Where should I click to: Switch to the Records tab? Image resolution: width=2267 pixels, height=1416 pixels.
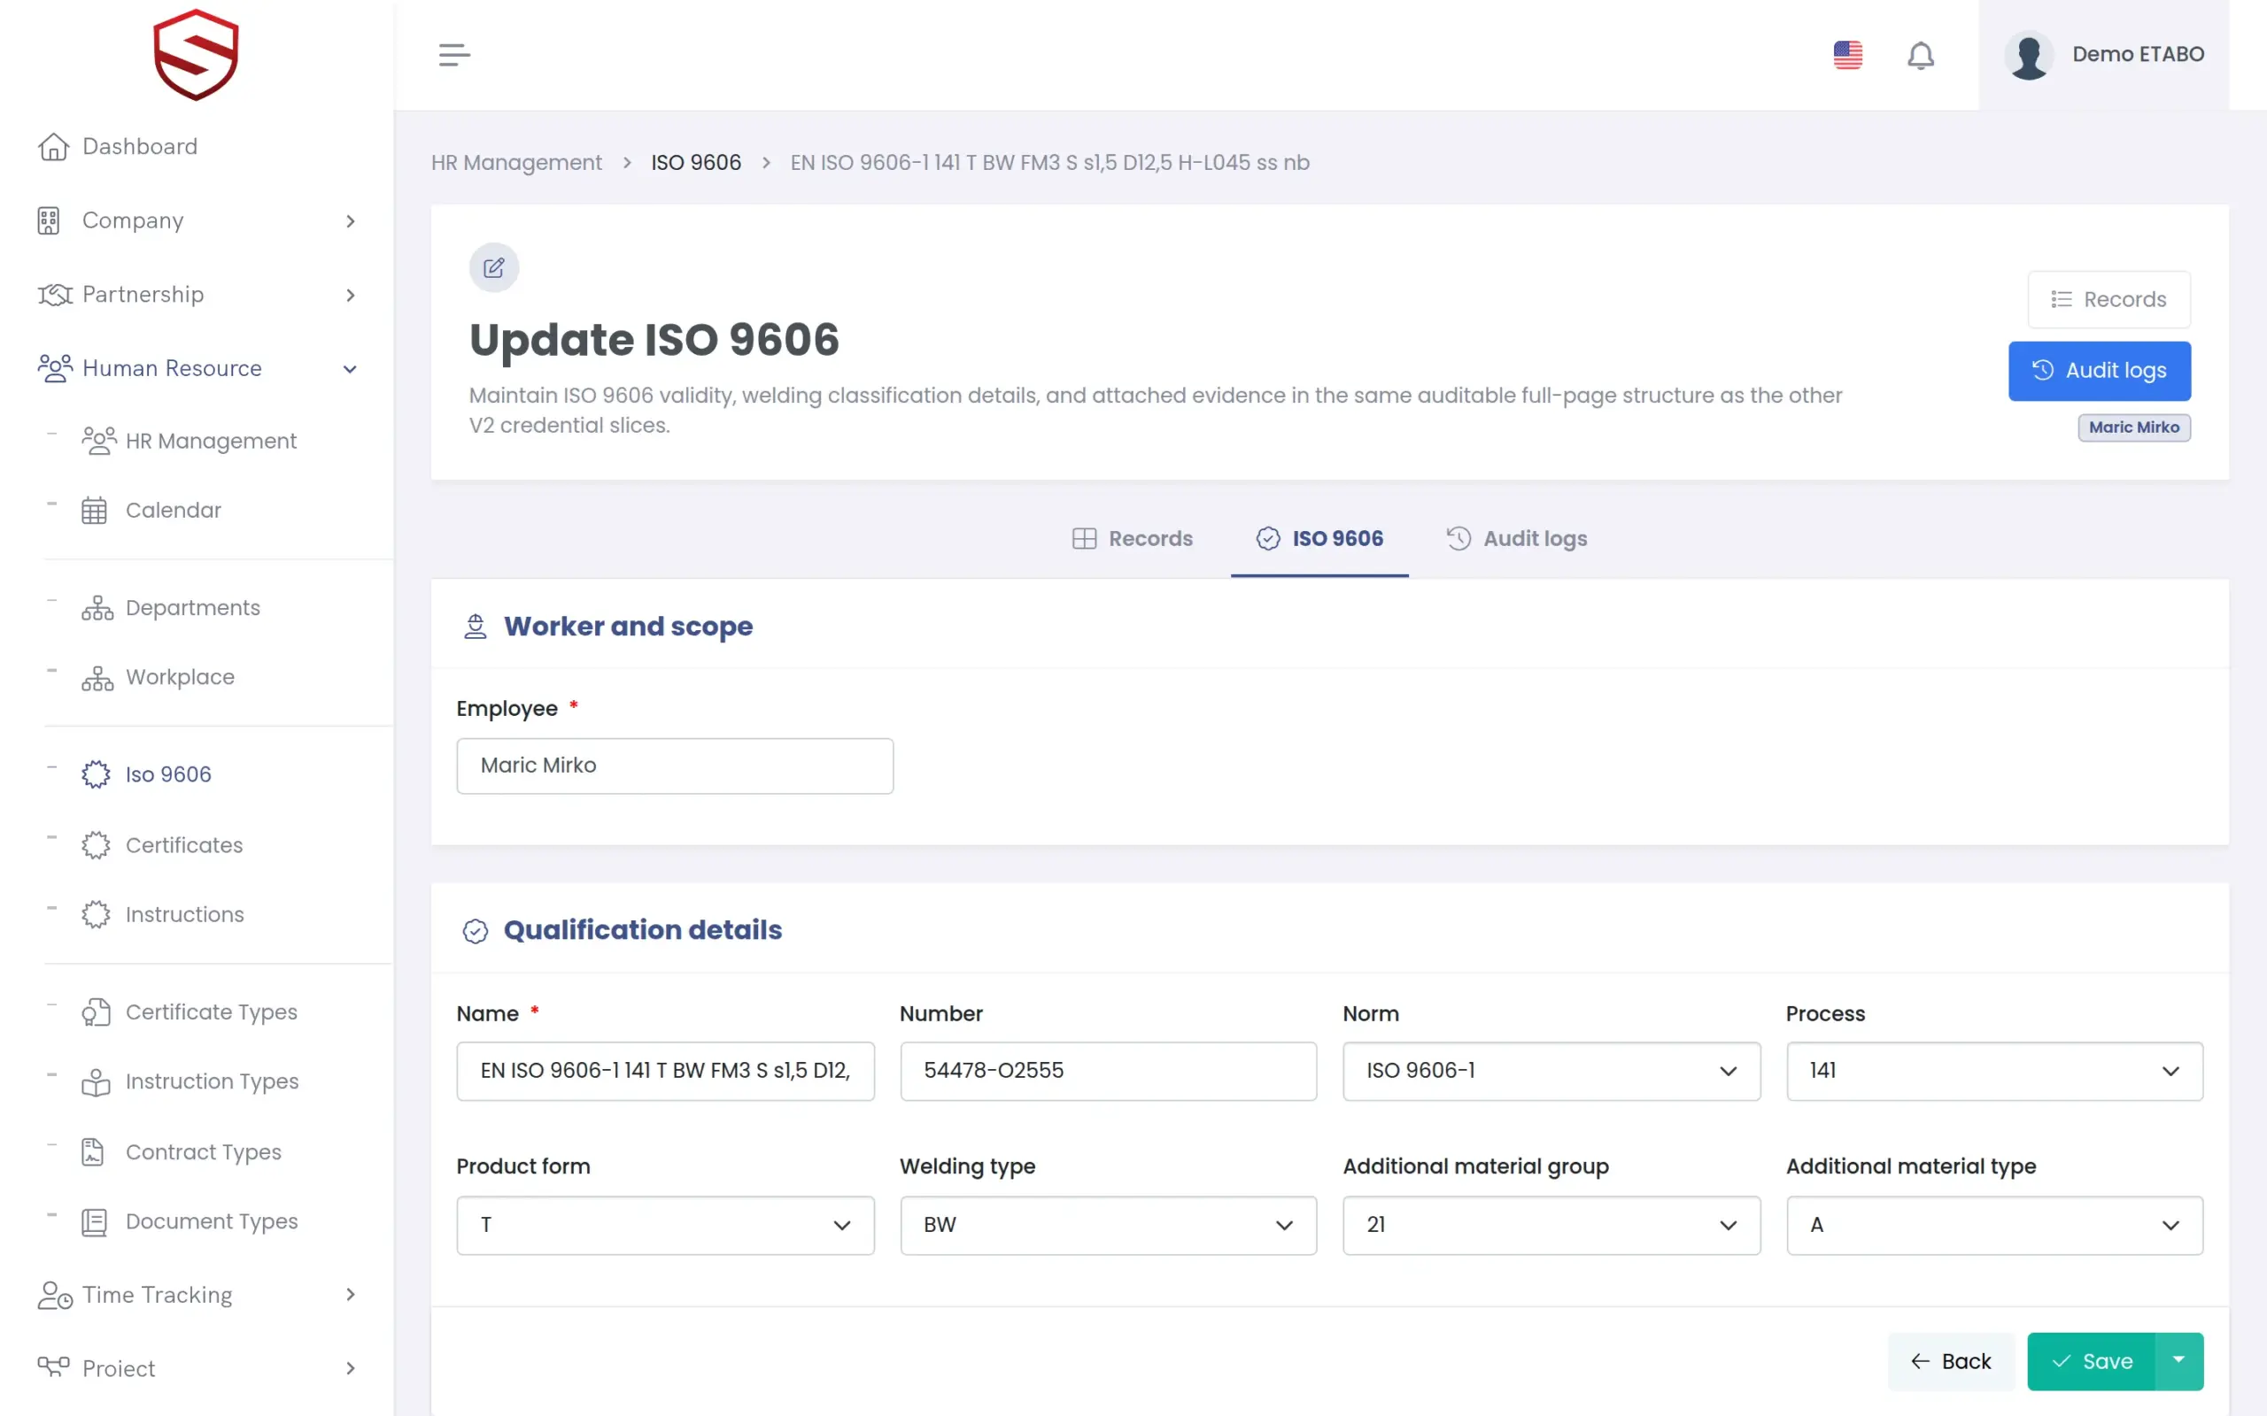click(x=1133, y=538)
